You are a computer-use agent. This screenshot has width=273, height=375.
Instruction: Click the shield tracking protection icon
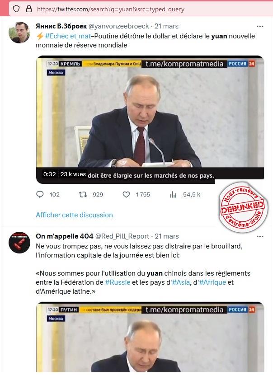[x=16, y=9]
